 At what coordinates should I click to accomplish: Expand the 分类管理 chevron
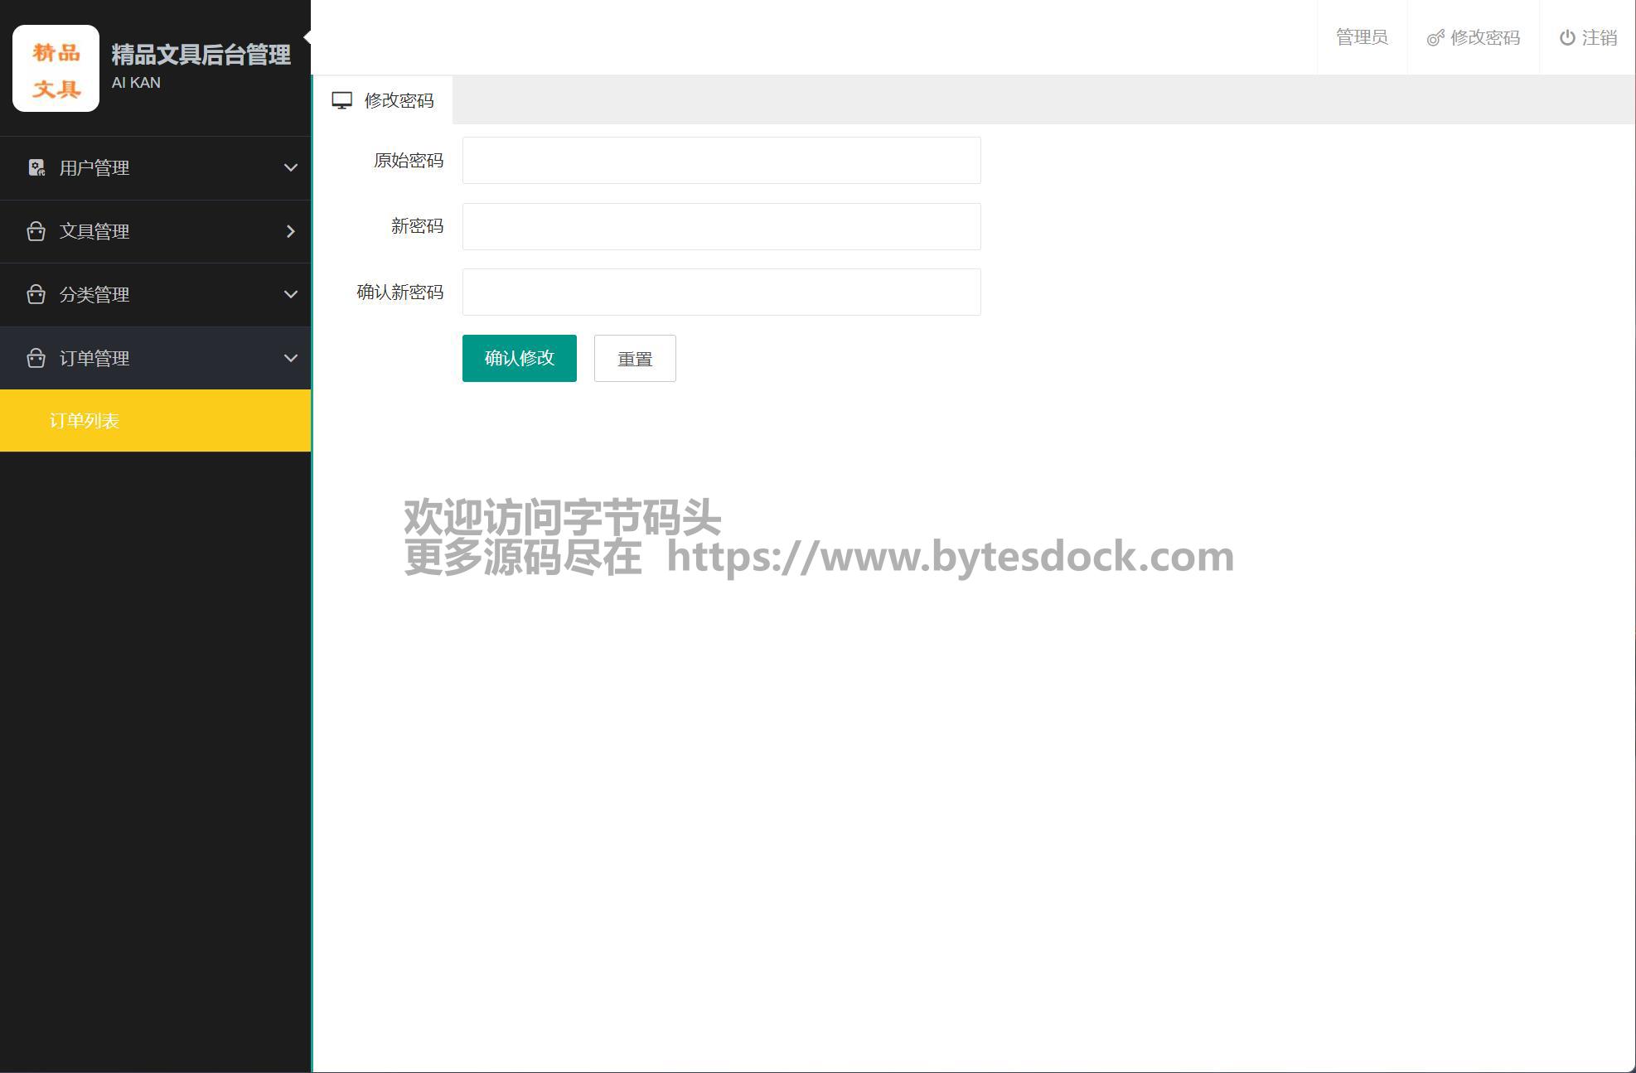[290, 295]
